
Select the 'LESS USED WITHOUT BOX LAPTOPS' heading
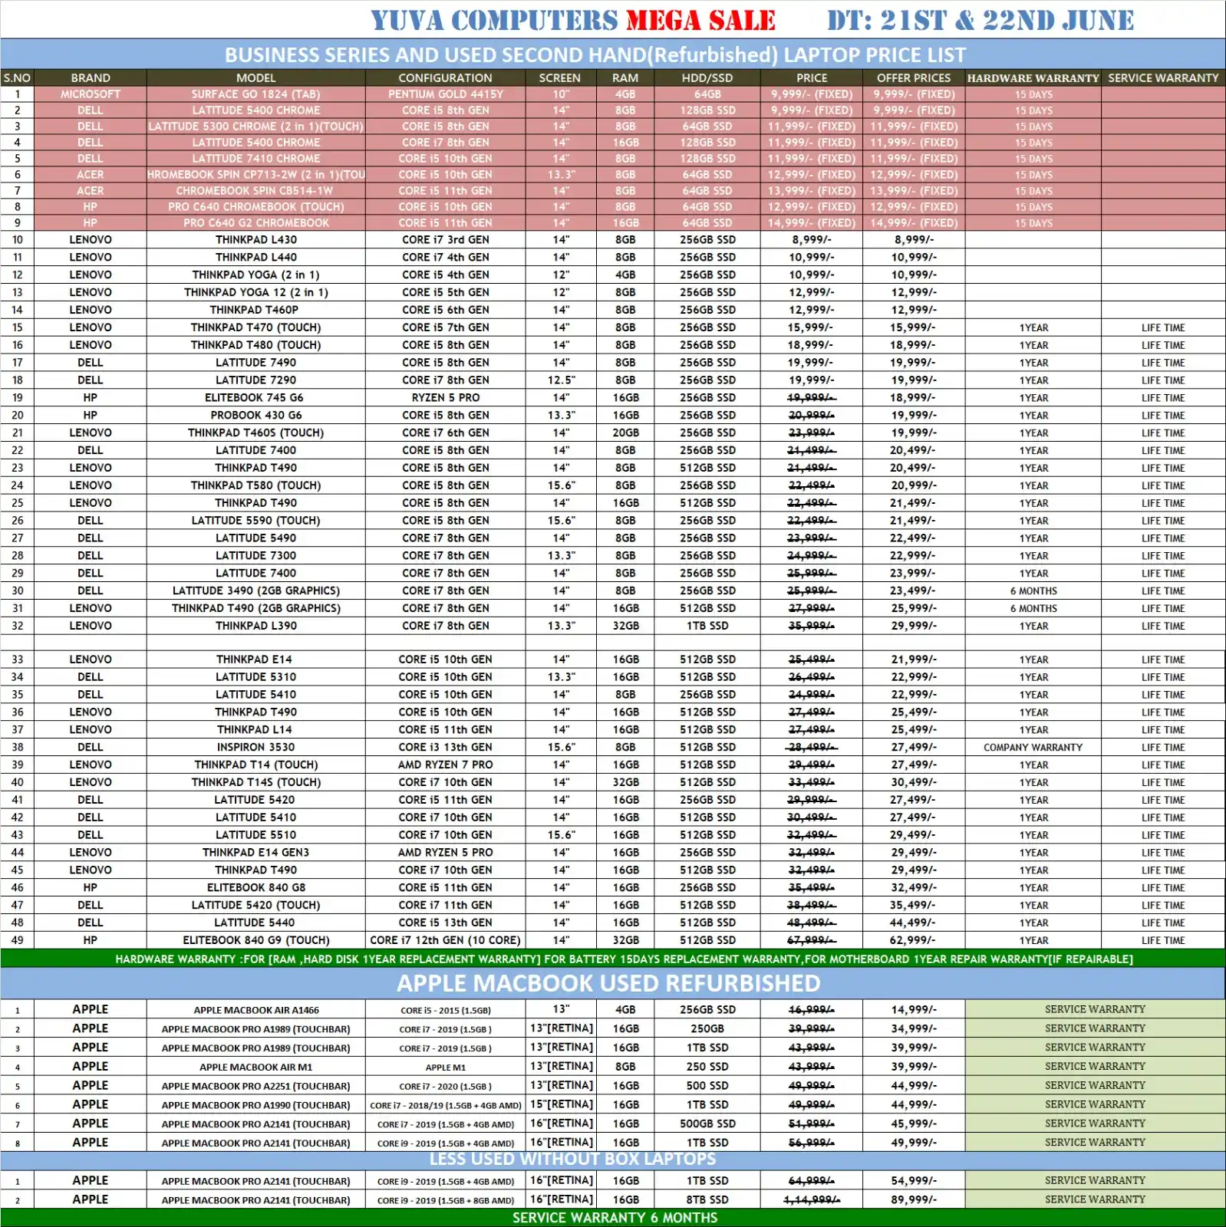point(572,1160)
